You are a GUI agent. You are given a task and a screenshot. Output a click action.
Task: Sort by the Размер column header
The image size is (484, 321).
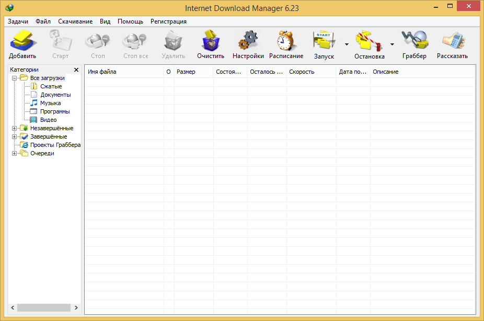[193, 72]
